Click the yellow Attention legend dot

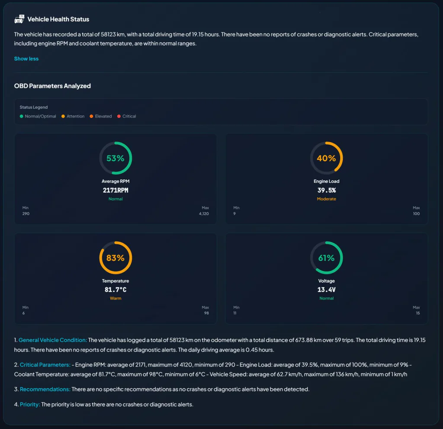pos(63,116)
